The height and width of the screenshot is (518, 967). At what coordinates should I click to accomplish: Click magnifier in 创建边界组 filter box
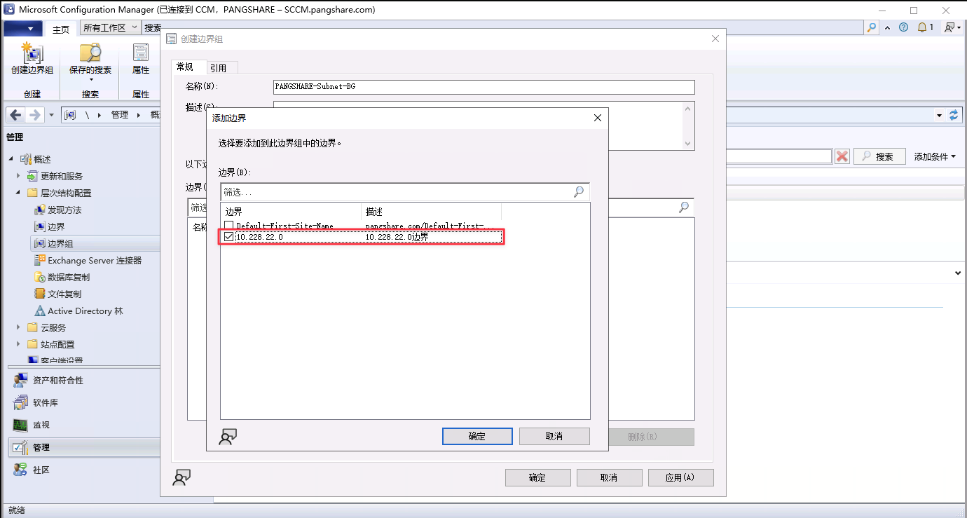tap(684, 207)
